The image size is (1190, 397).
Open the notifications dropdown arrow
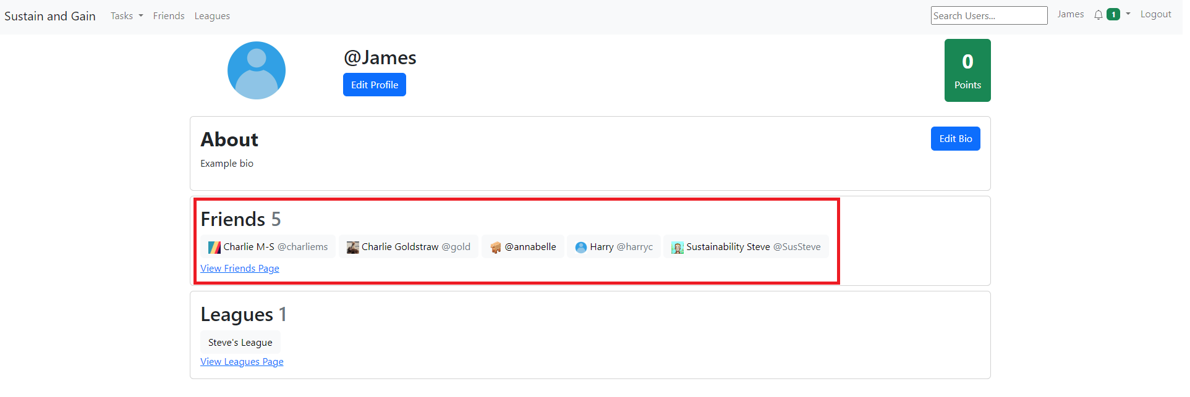(x=1128, y=14)
